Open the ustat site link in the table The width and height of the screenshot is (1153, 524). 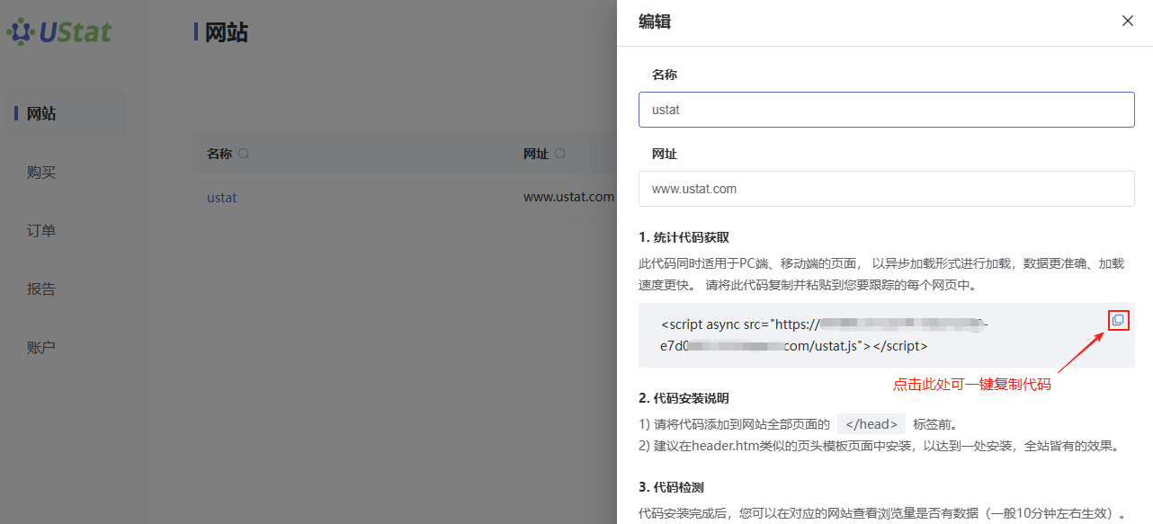pos(221,197)
